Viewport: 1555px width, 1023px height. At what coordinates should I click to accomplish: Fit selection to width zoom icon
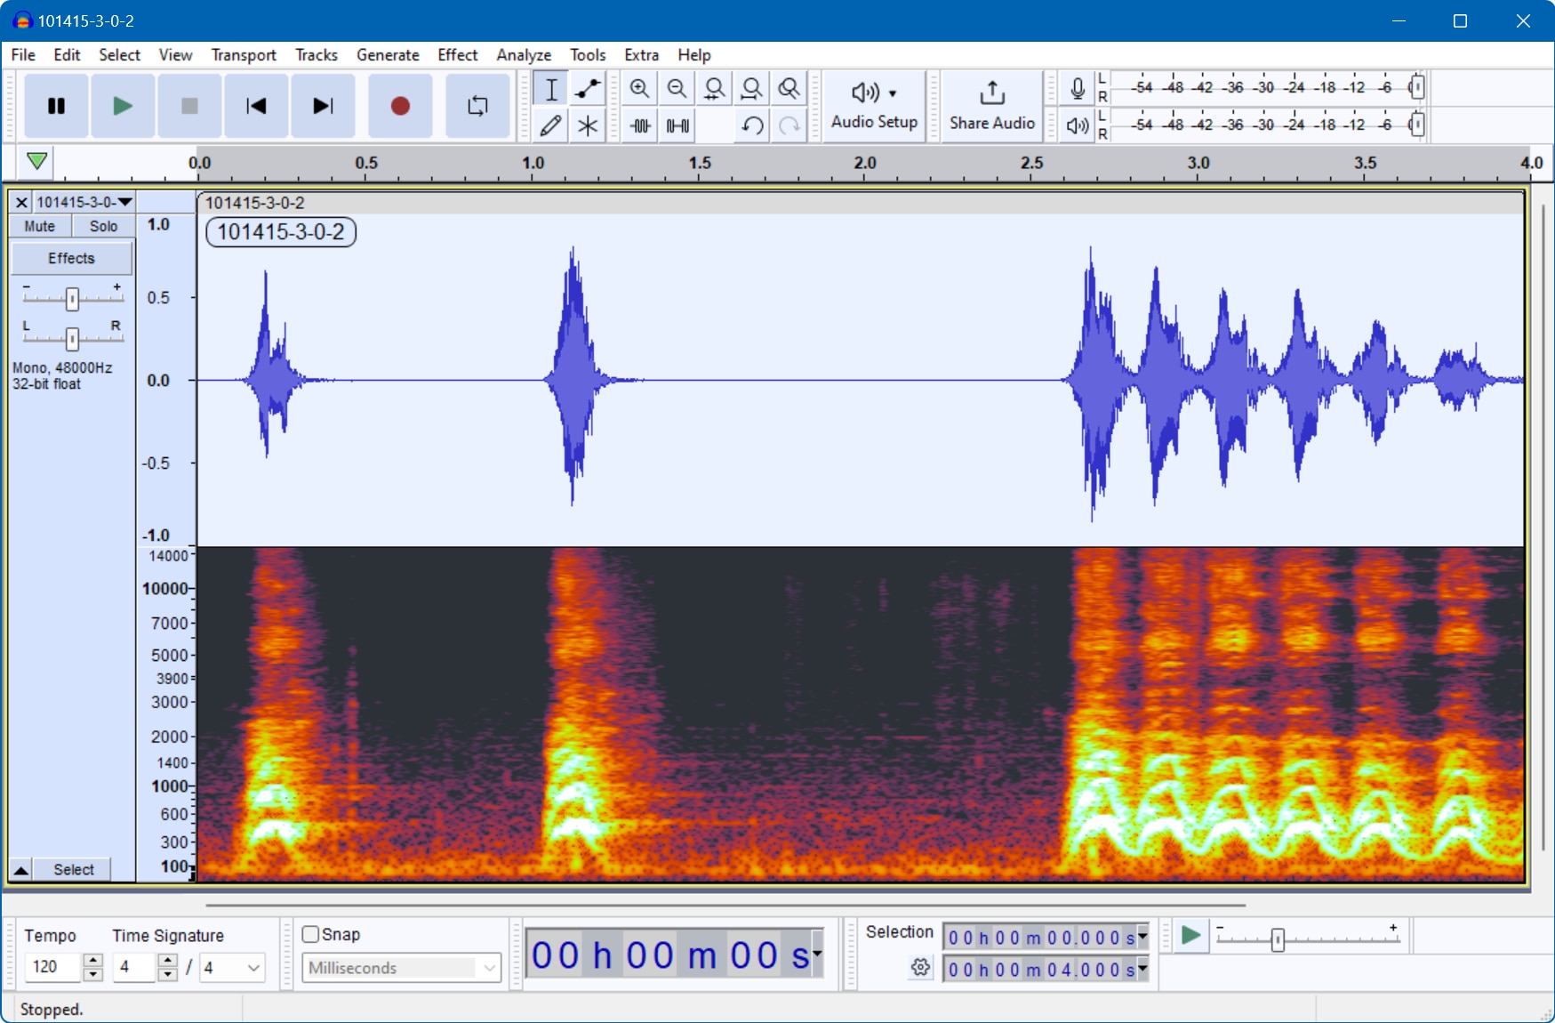pos(714,89)
